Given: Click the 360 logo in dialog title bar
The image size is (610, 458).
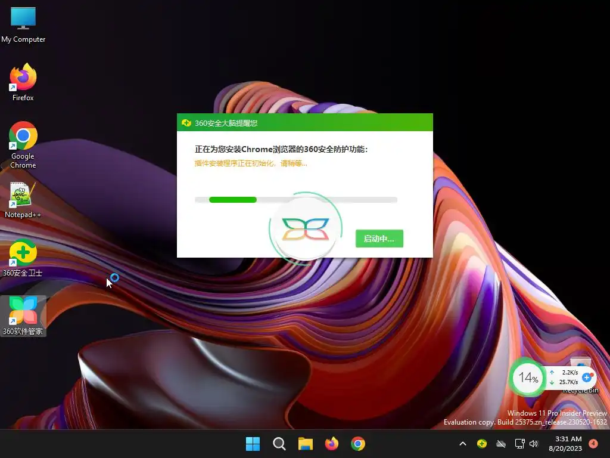Looking at the screenshot, I should [x=186, y=123].
